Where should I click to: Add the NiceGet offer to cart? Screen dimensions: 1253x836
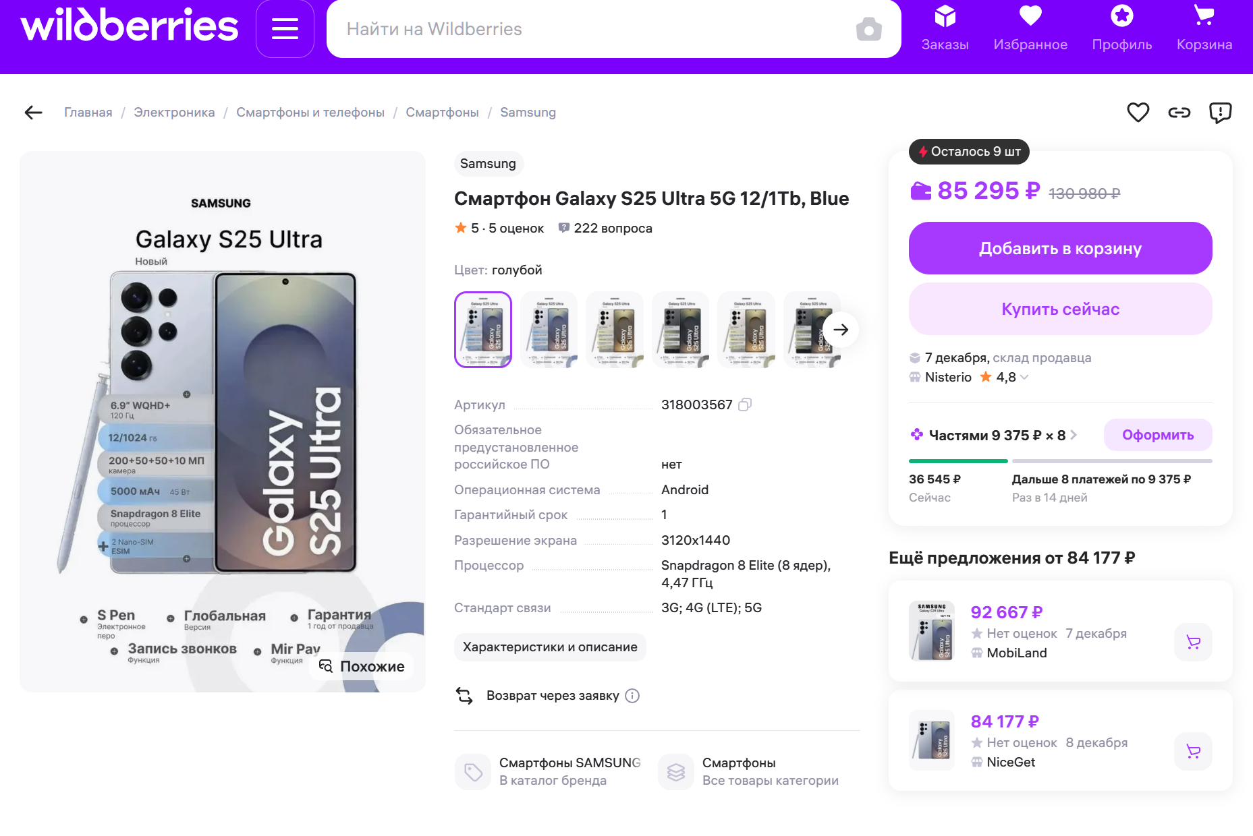click(x=1193, y=751)
